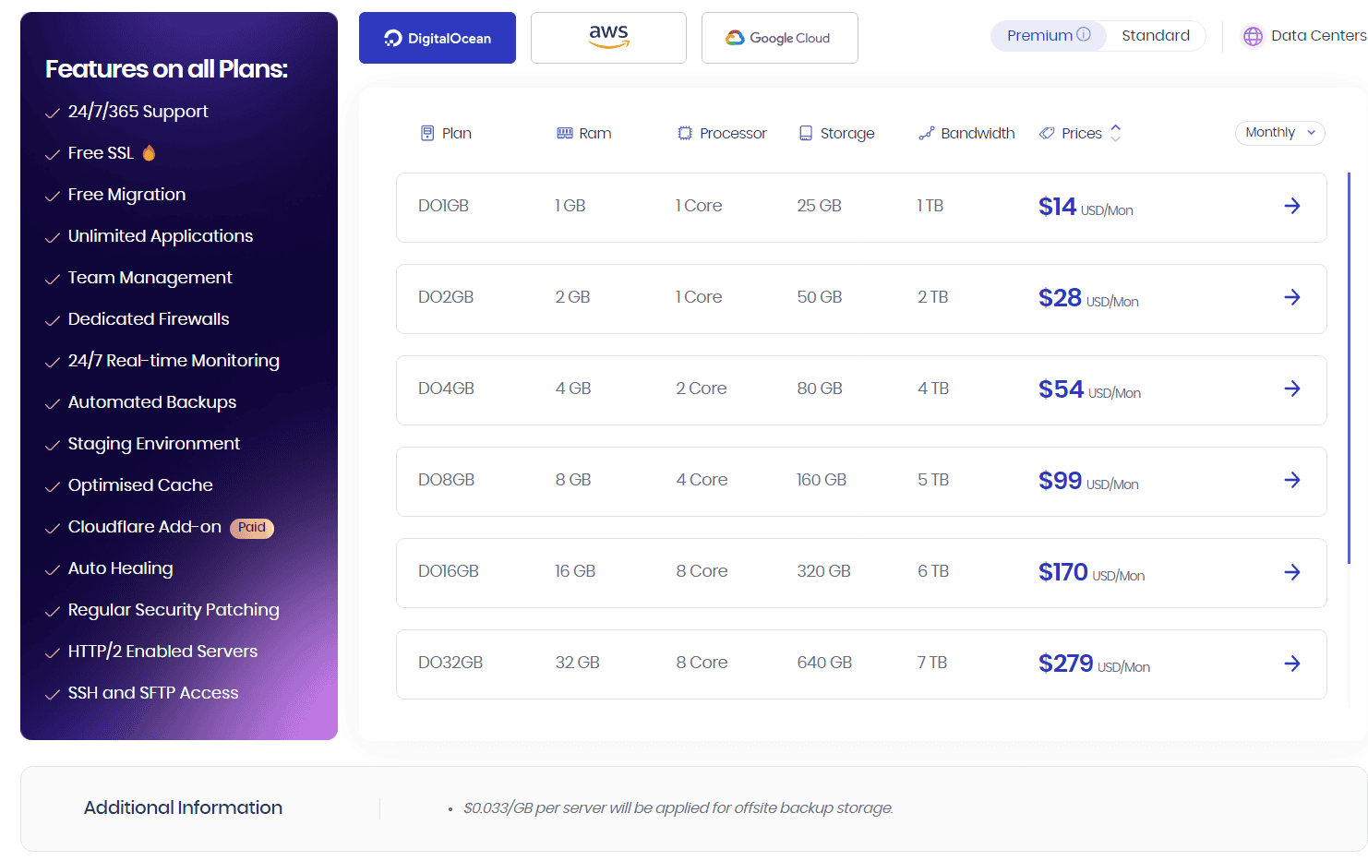Viewport: 1368px width, 861px height.
Task: Click the chevron on the Monthly dropdown
Action: click(x=1311, y=133)
